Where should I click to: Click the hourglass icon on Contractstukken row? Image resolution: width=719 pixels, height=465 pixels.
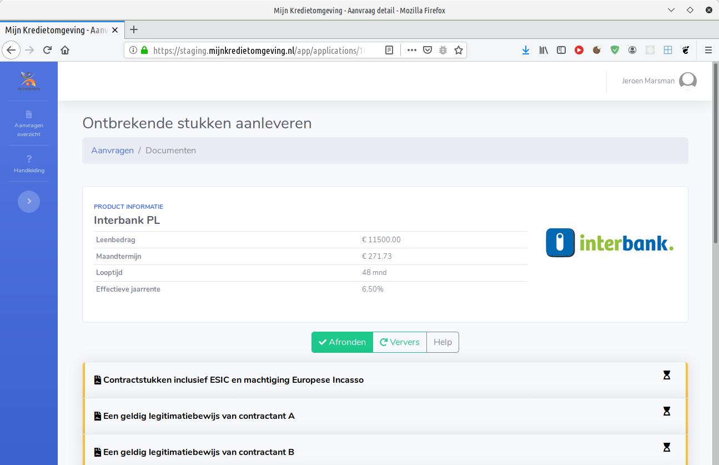(x=667, y=375)
